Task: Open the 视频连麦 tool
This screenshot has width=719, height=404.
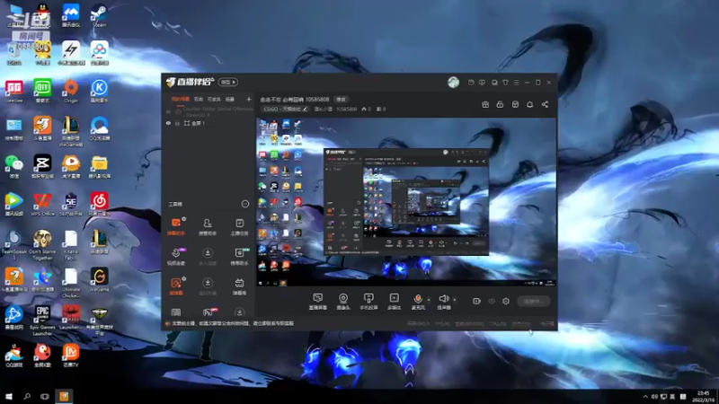Action: pos(176,257)
